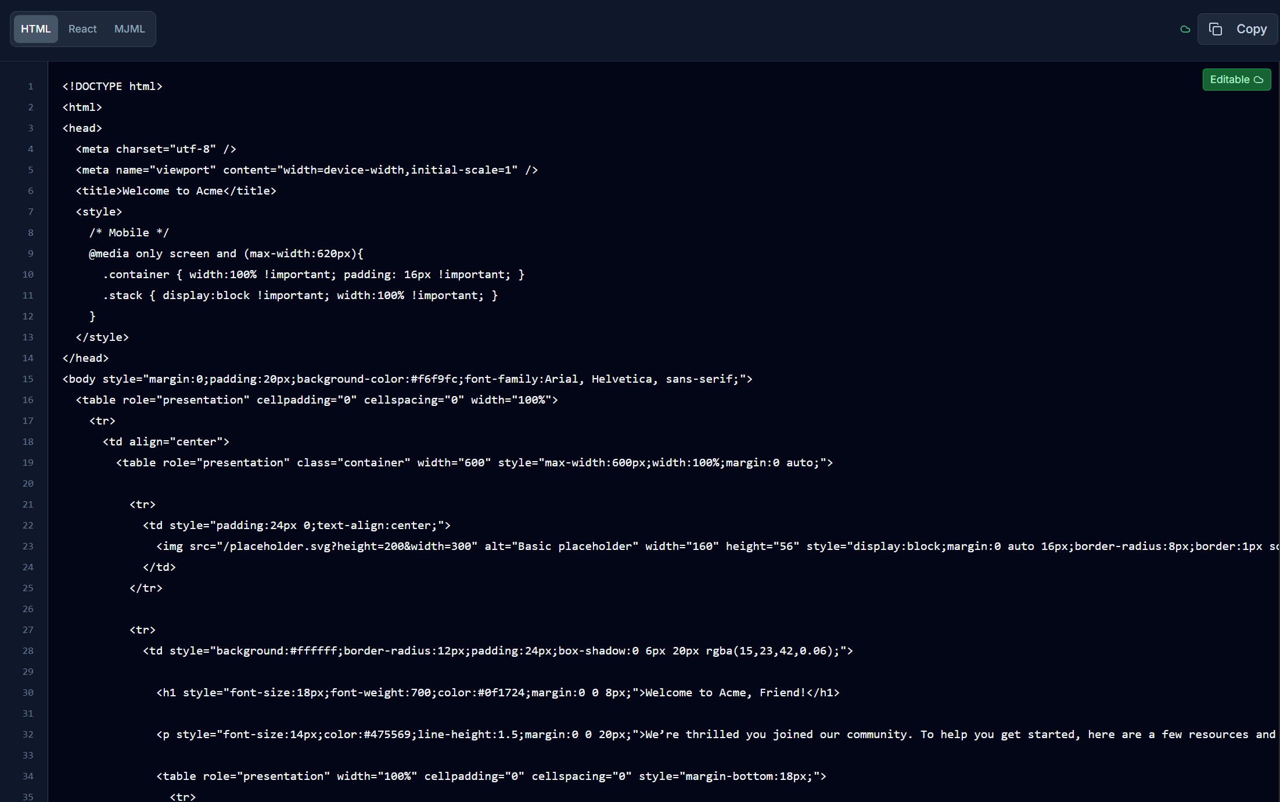Switch to the React tab
Viewport: 1280px width, 802px height.
(x=82, y=28)
